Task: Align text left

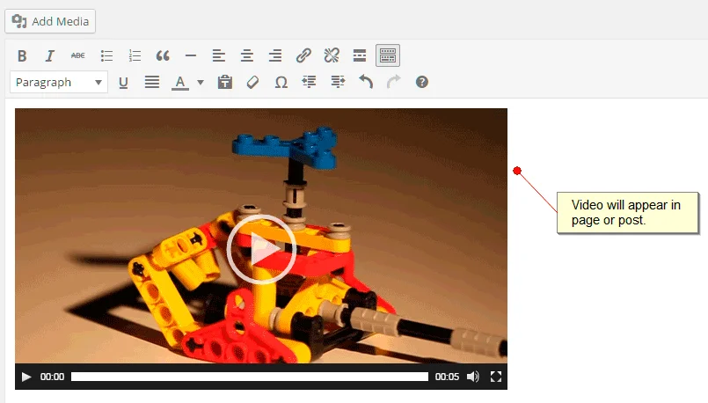Action: tap(218, 55)
